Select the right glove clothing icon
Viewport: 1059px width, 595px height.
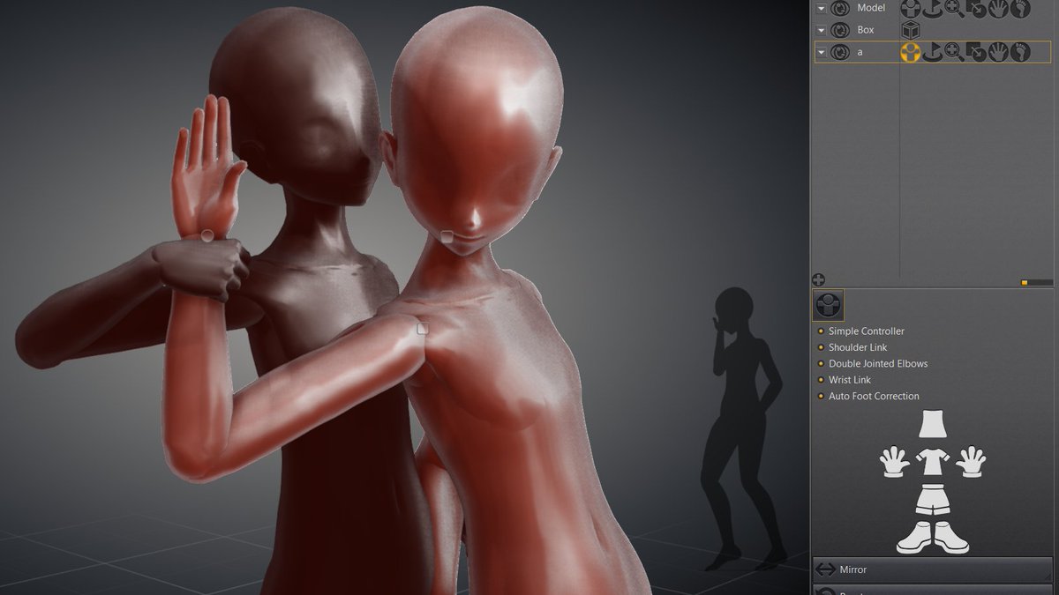pos(971,461)
